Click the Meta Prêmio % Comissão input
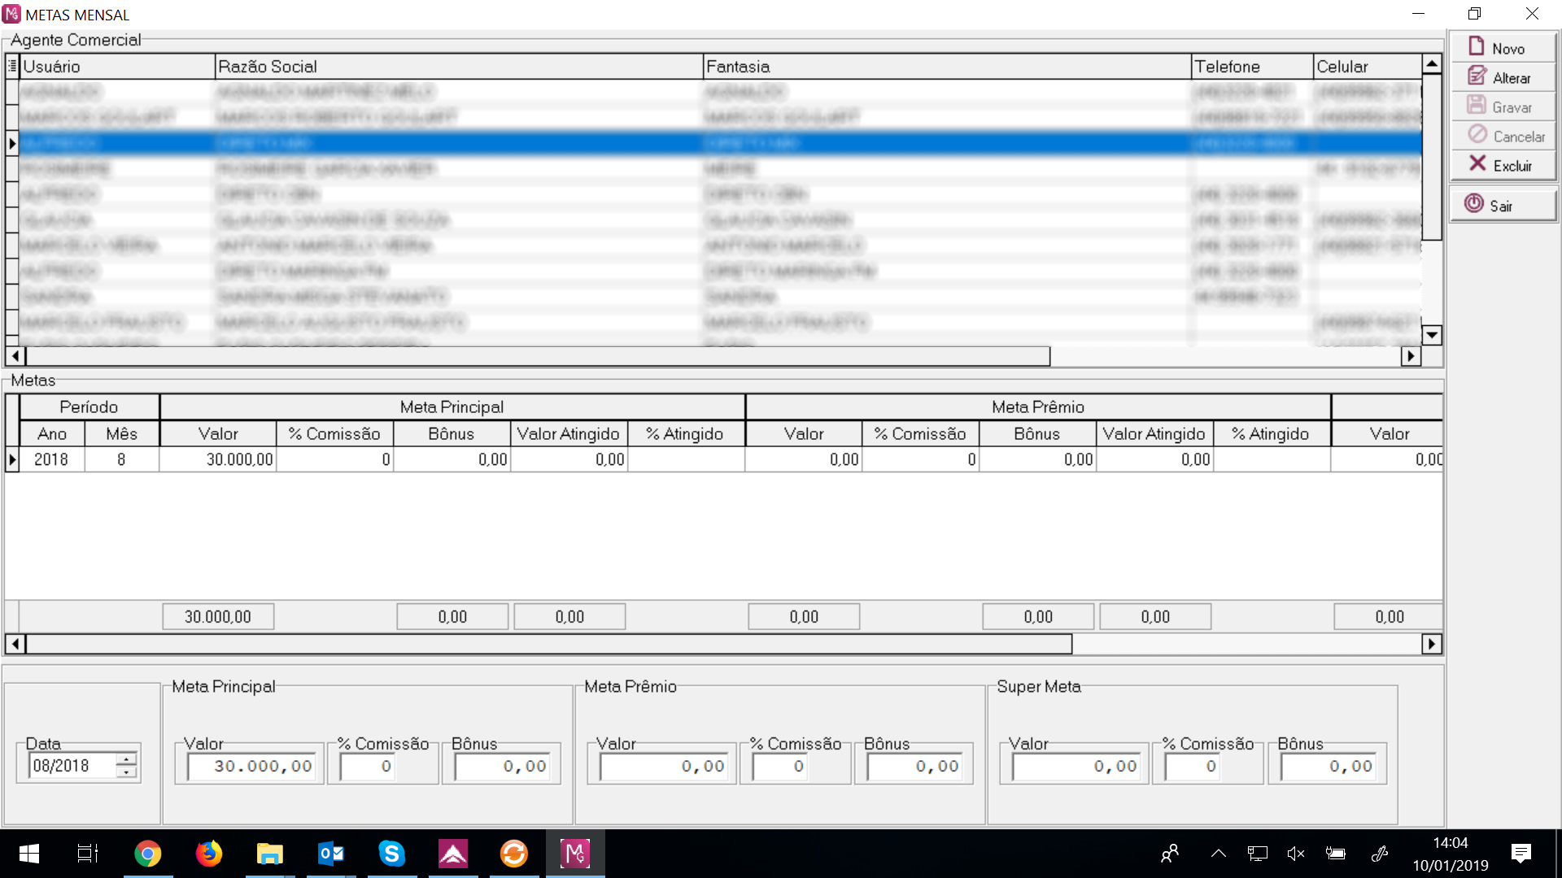 [x=781, y=766]
